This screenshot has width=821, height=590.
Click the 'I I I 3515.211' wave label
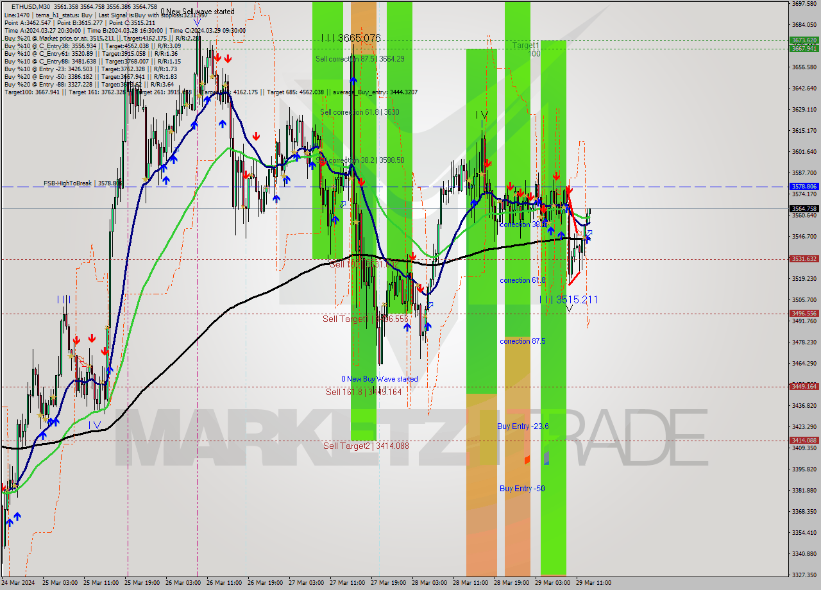point(568,299)
